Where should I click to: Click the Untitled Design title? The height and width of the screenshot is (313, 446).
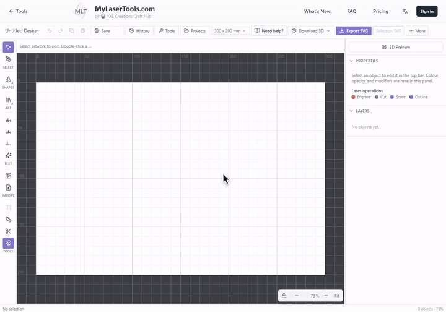pyautogui.click(x=22, y=31)
